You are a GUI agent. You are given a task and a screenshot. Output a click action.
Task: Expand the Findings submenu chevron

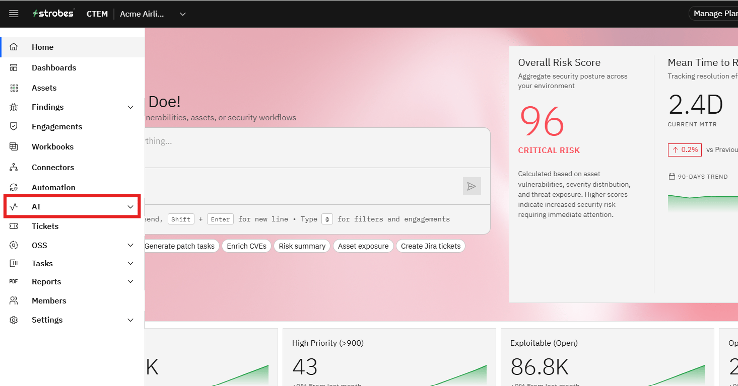pos(130,107)
